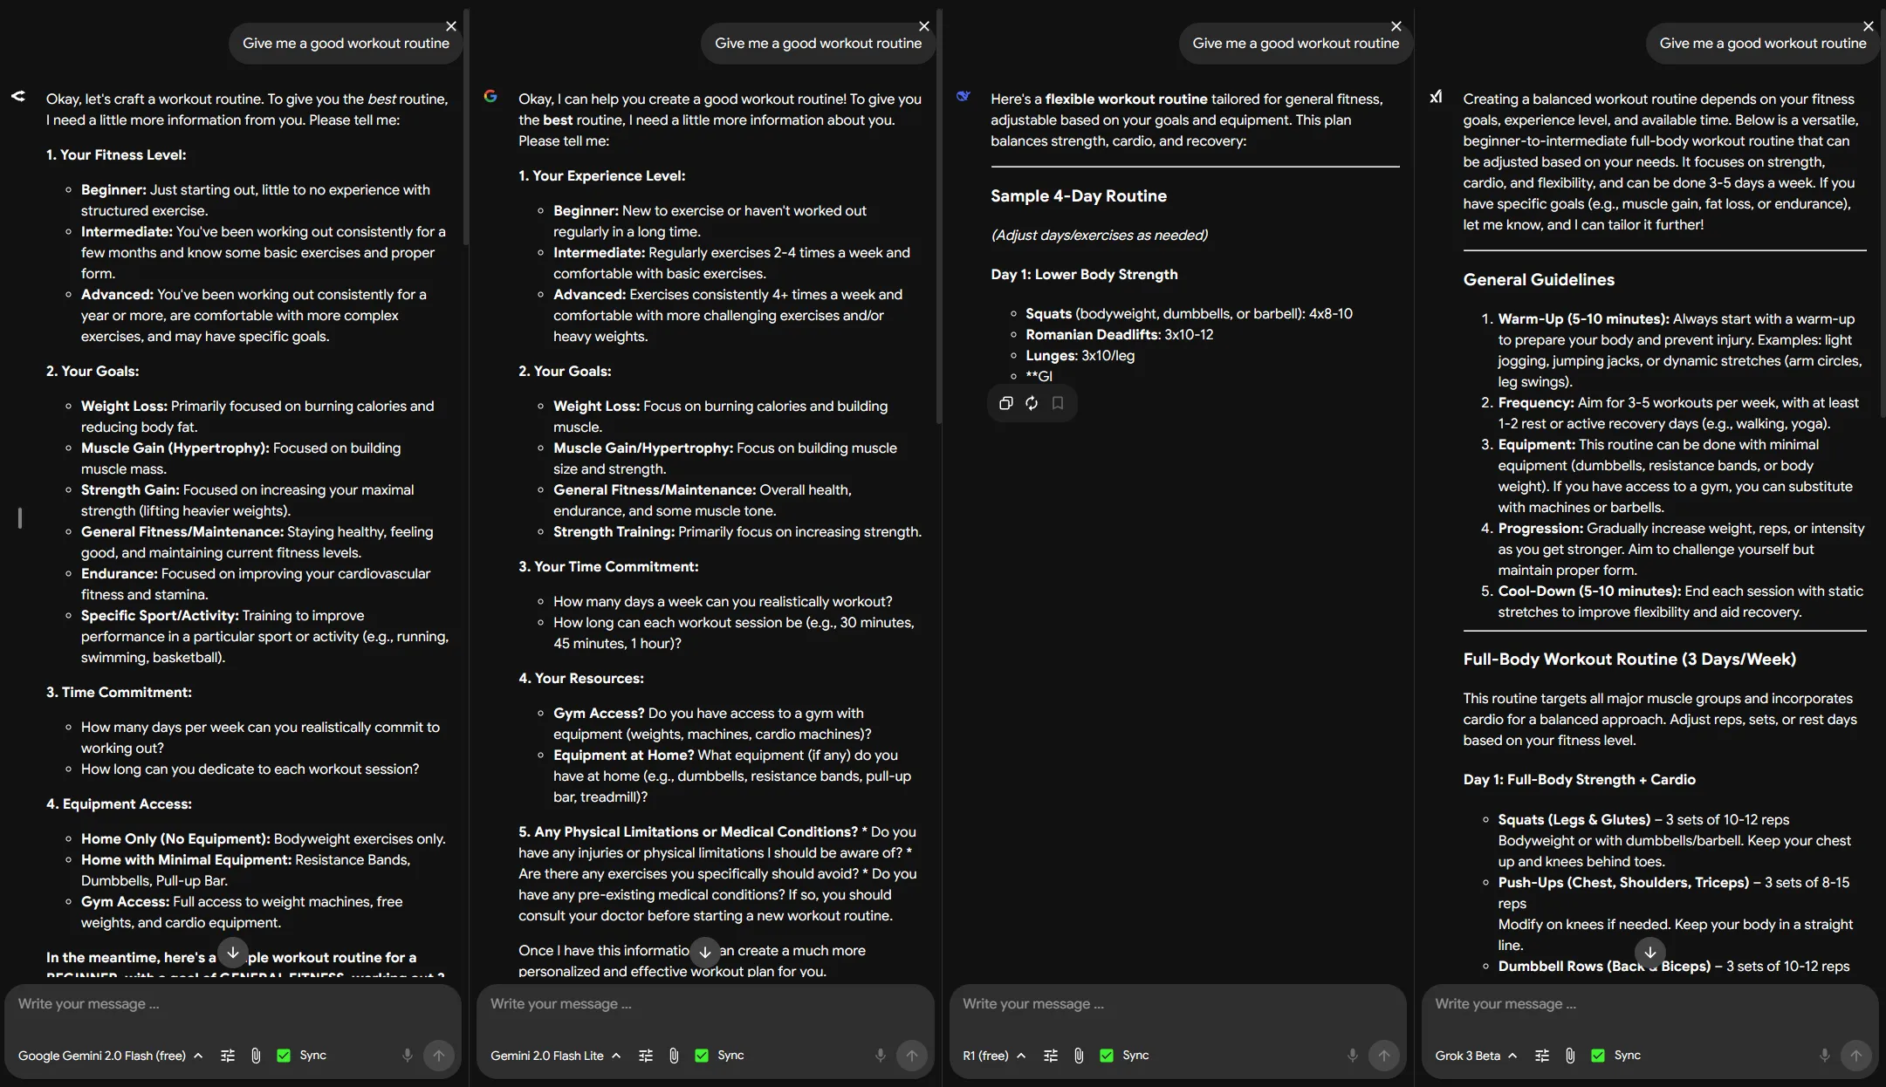1886x1087 pixels.
Task: Click microphone icon in R1 (free) panel
Action: click(x=1352, y=1056)
